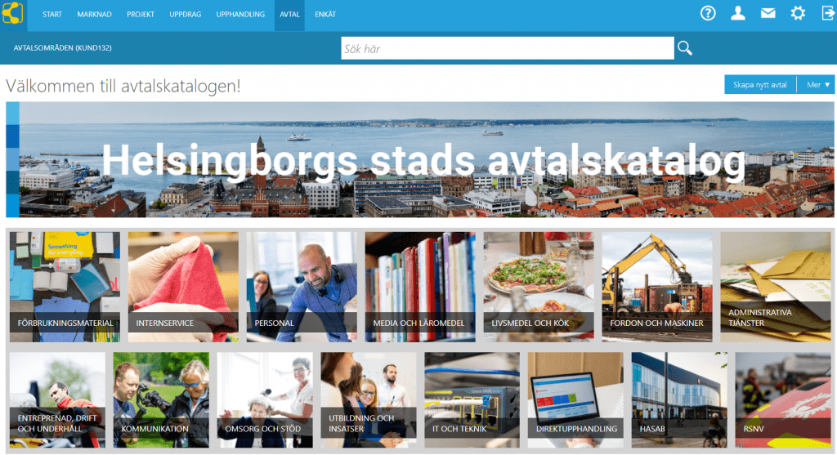Open the UPPHANDLING menu item
The image size is (837, 455).
pos(240,15)
